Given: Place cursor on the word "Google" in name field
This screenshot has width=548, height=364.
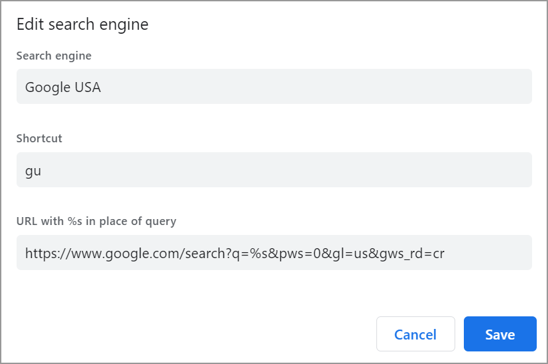Looking at the screenshot, I should click(x=46, y=87).
